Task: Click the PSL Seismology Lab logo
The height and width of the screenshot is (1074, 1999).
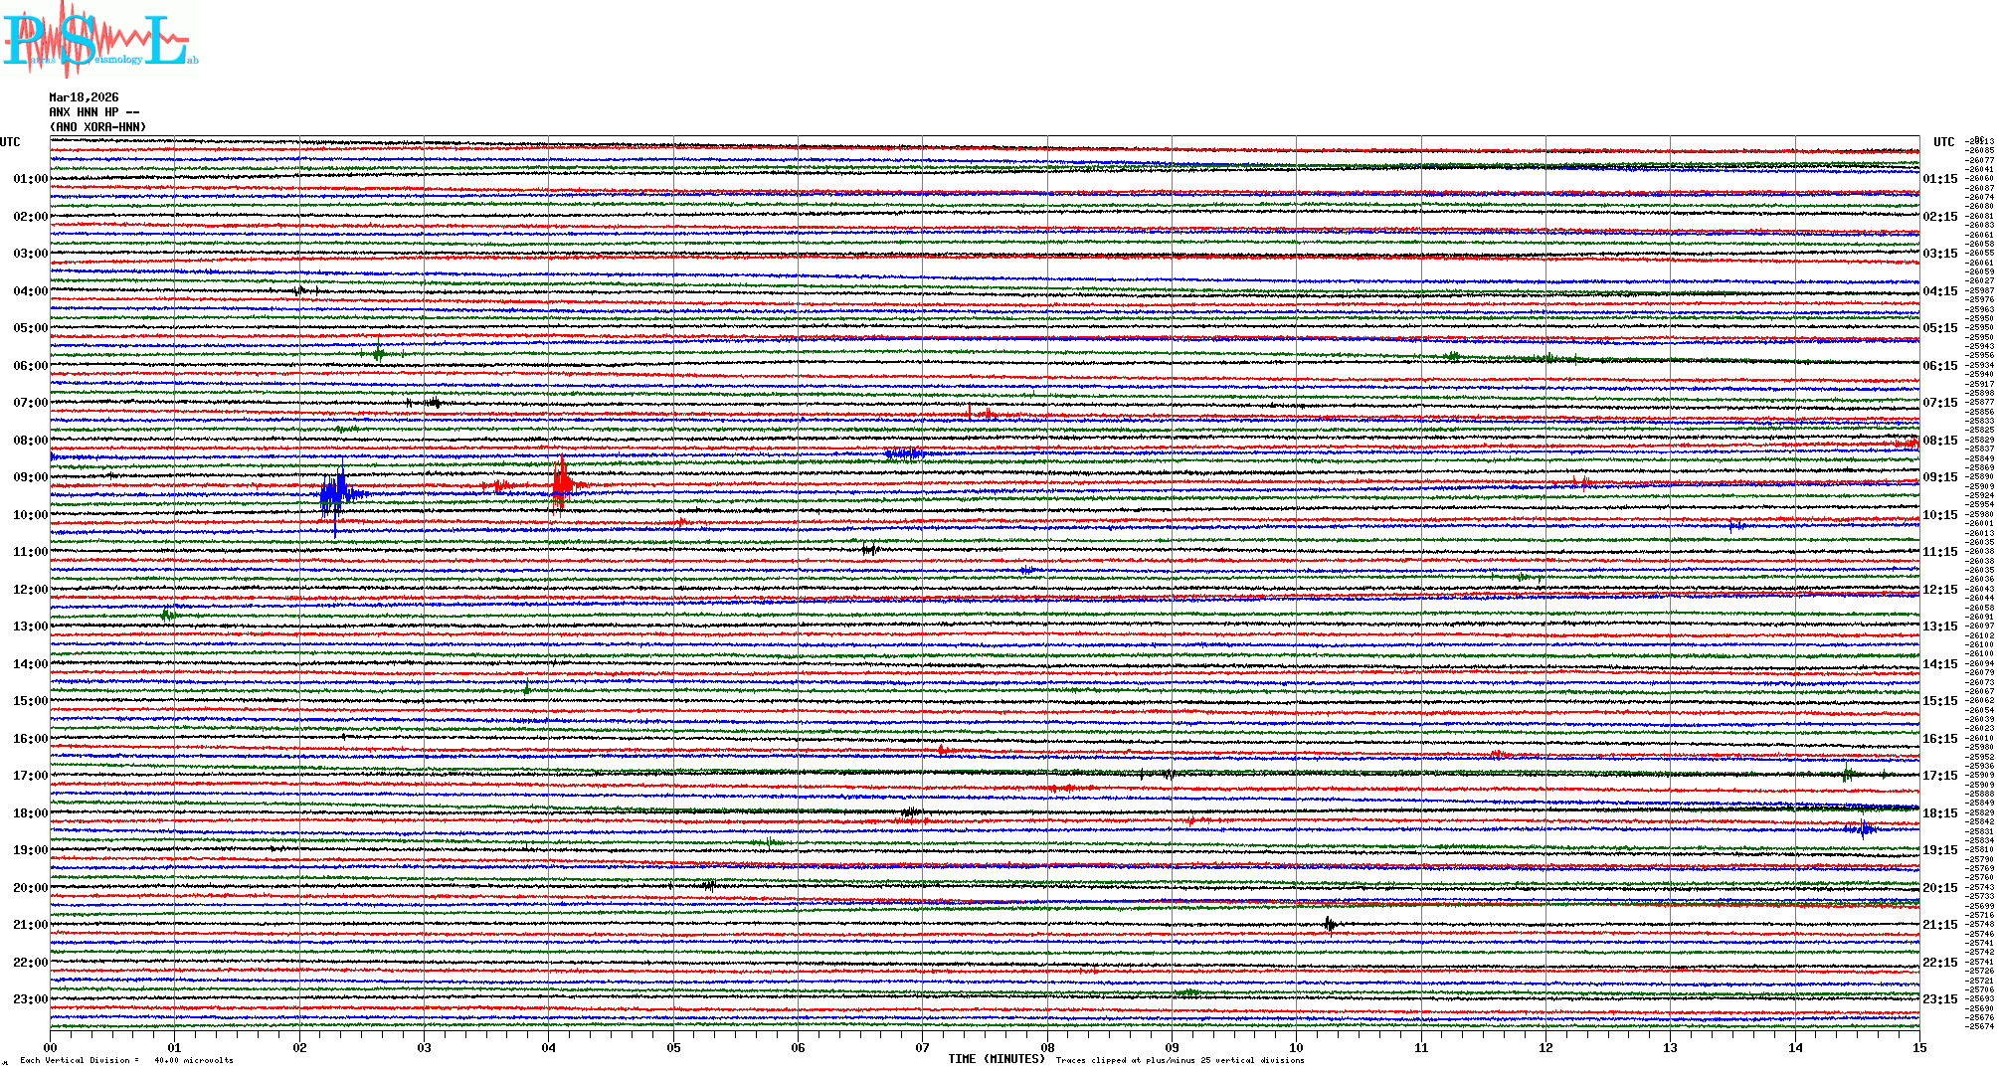Action: (99, 40)
